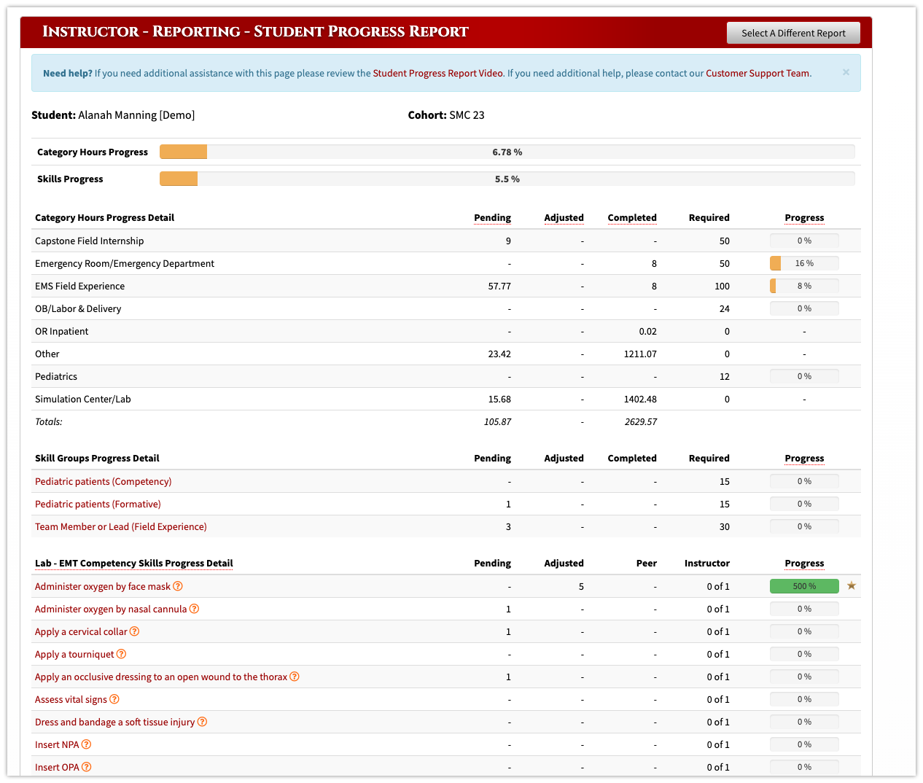Click Simulation Center/Lab completed value 1402.48
The image size is (923, 783).
click(640, 399)
